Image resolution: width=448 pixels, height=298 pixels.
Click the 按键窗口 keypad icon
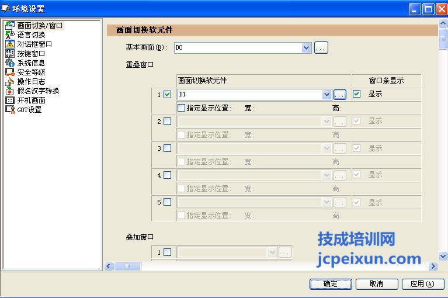9,54
